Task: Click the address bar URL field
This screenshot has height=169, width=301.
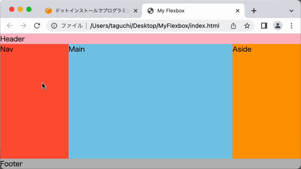Action: (155, 26)
